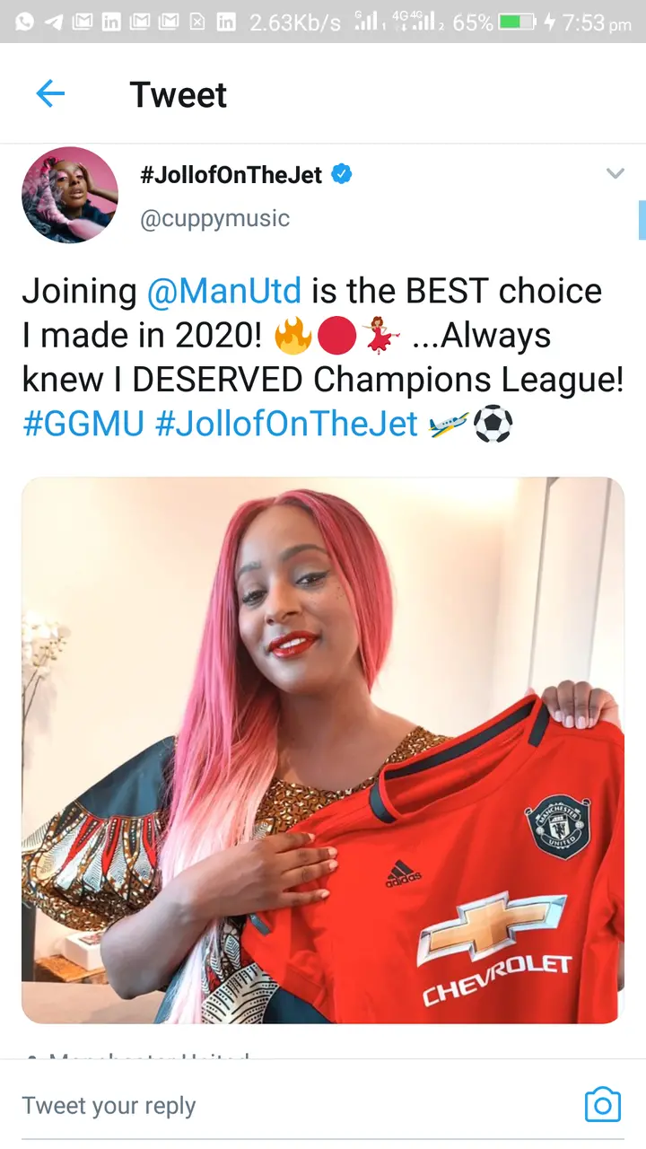Tap the first signal strength icon
The height and width of the screenshot is (1149, 646).
(365, 22)
